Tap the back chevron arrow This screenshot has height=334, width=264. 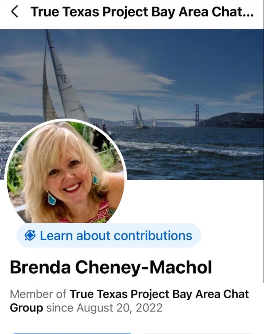[14, 12]
